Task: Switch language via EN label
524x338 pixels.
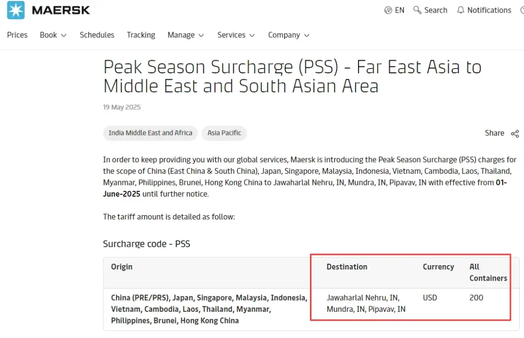Action: (x=399, y=10)
